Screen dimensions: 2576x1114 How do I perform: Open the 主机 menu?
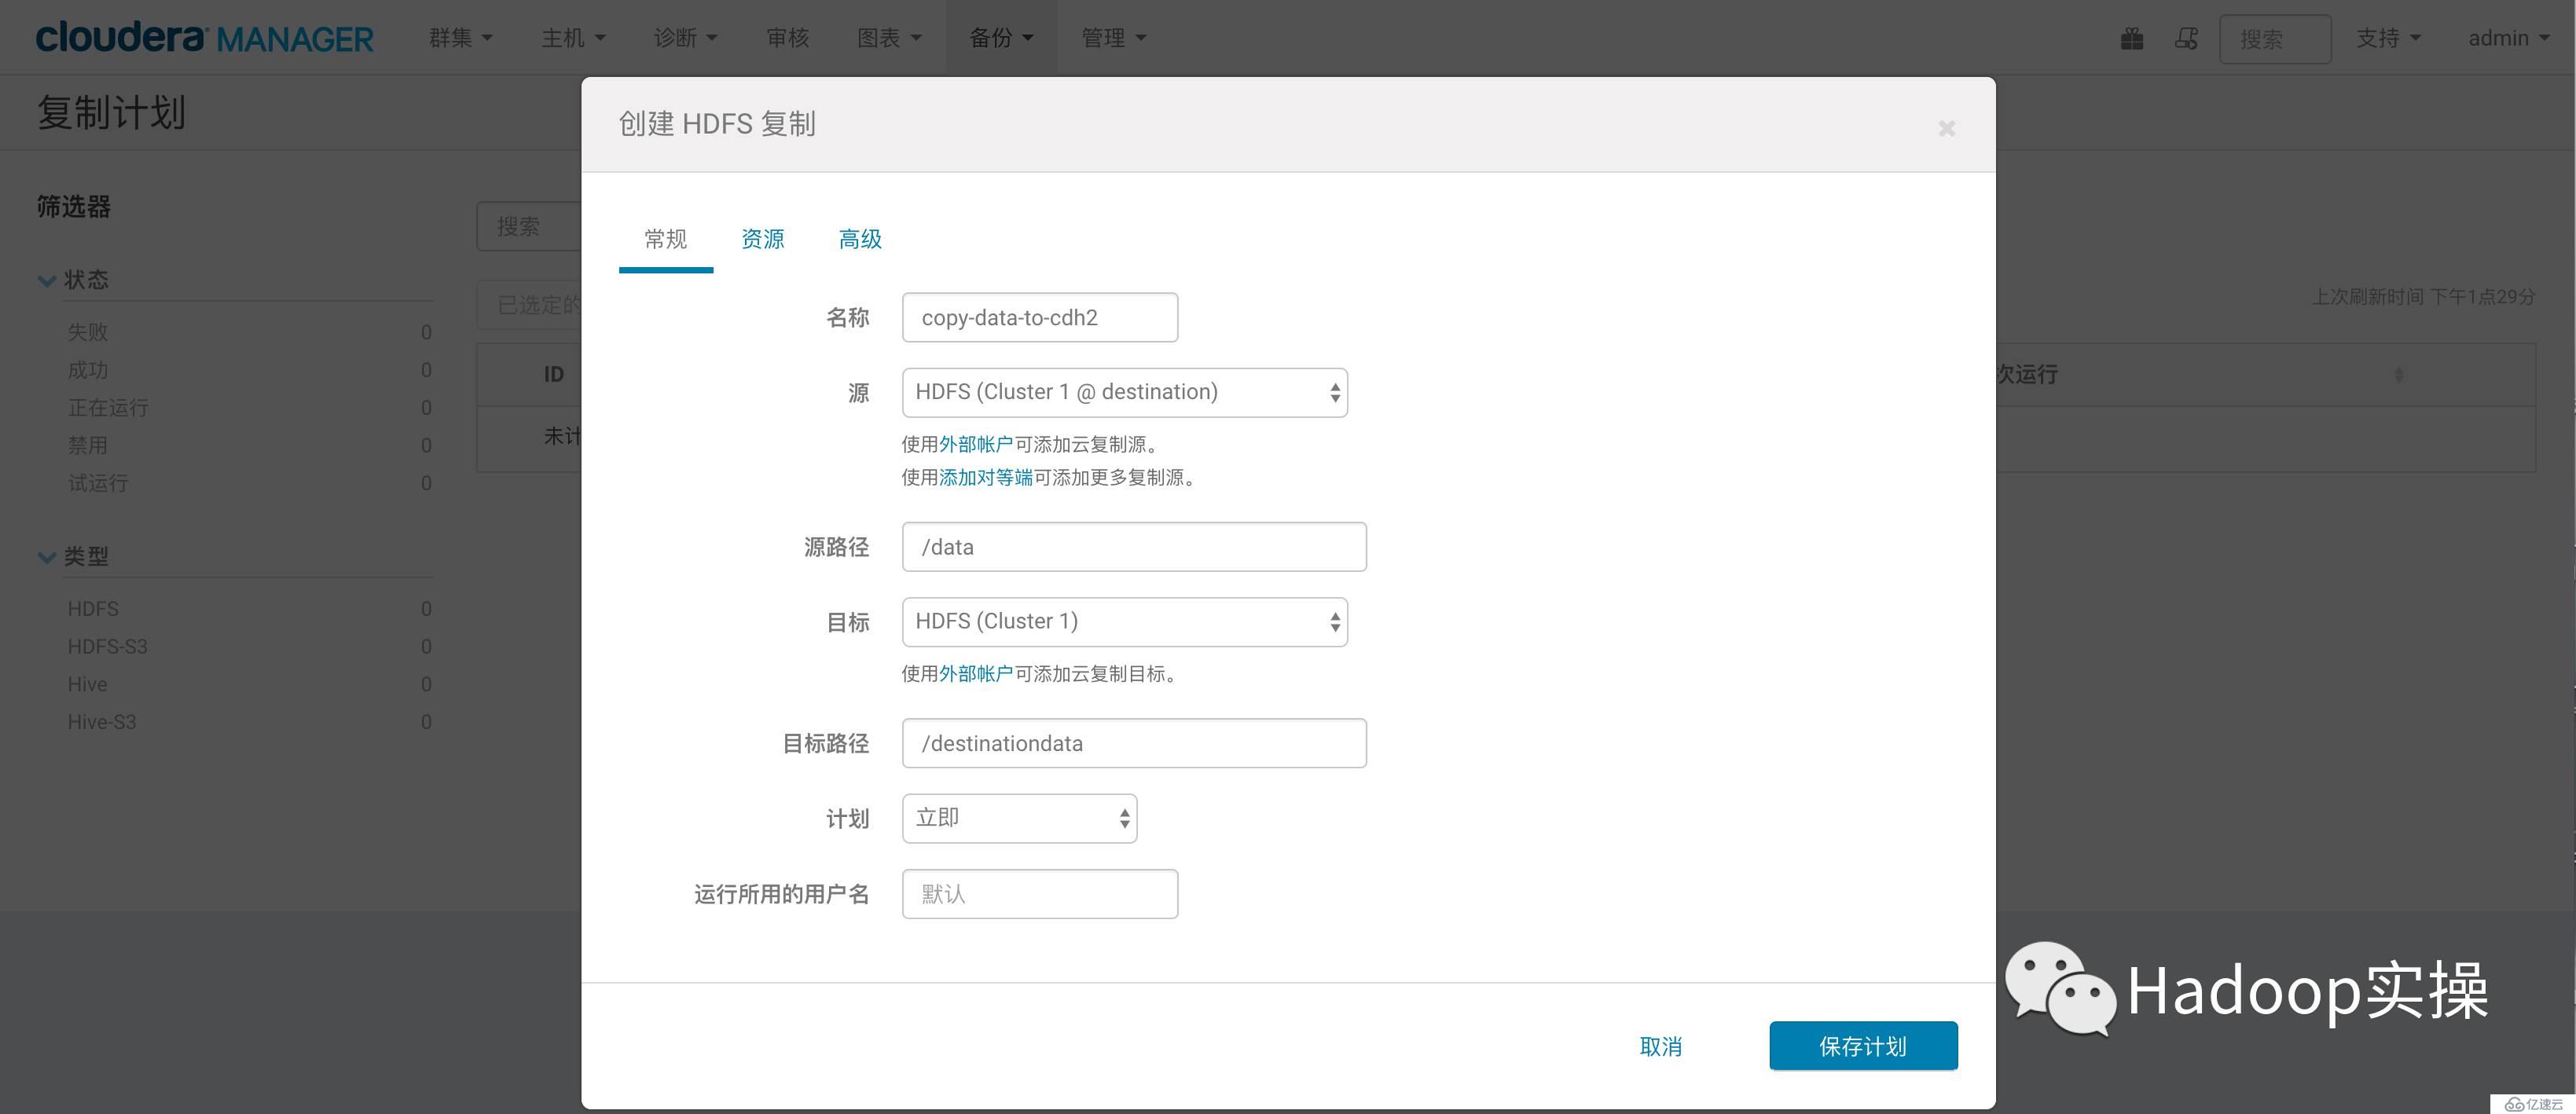(x=573, y=38)
